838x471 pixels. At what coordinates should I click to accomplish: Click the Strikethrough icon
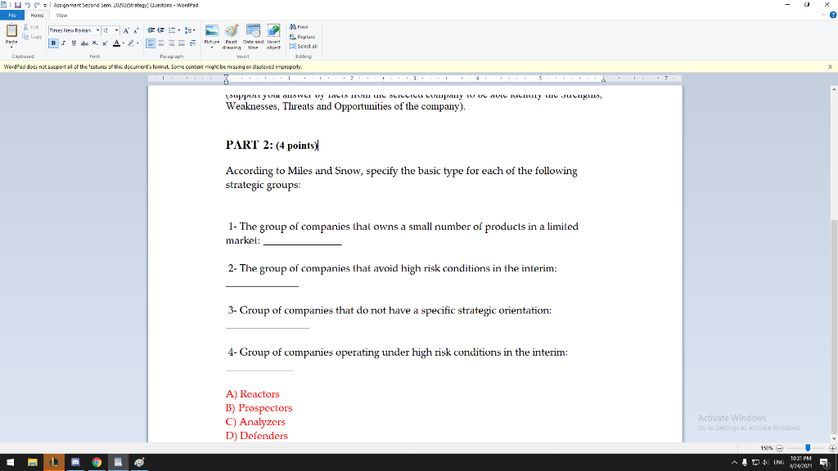83,43
